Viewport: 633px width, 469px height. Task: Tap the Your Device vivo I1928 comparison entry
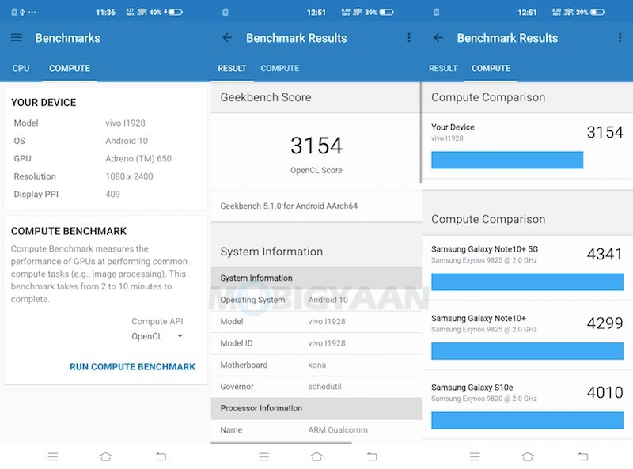527,146
